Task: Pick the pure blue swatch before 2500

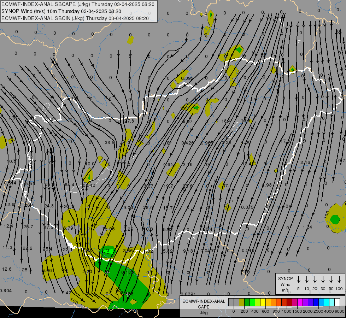Action: 316,302
